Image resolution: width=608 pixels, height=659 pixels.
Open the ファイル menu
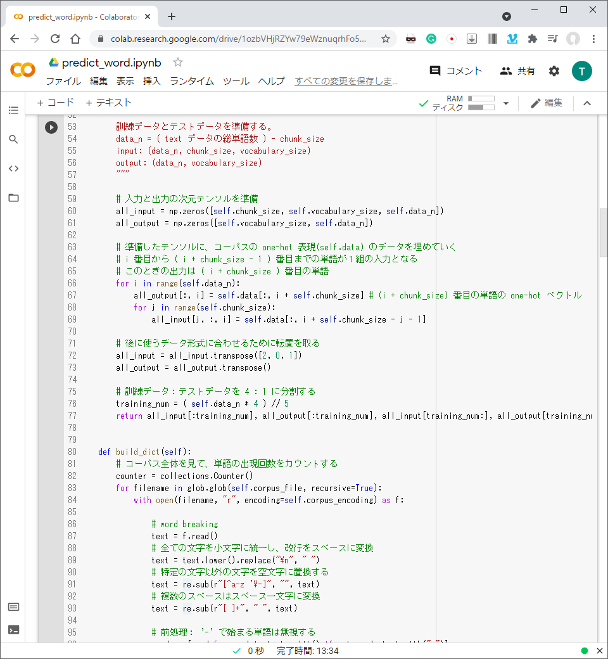63,81
